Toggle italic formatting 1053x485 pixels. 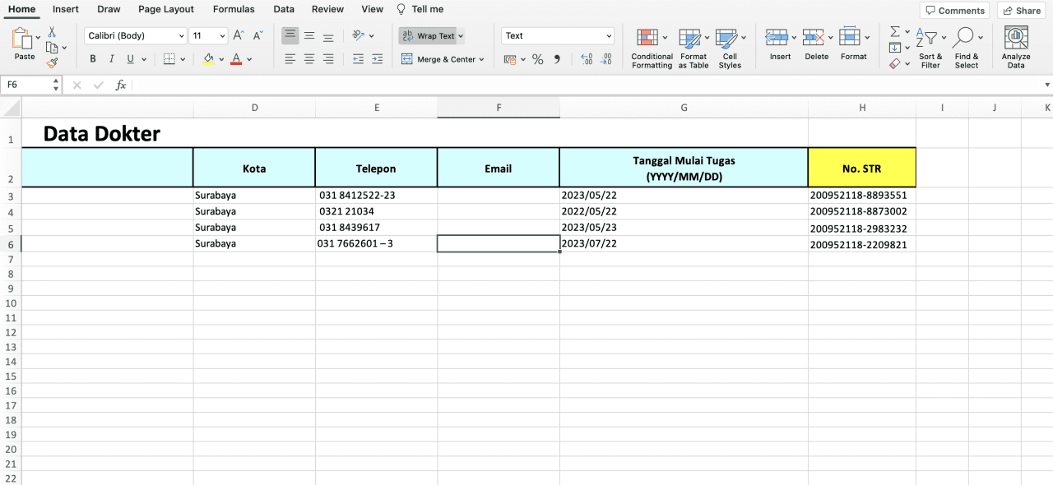pyautogui.click(x=112, y=59)
